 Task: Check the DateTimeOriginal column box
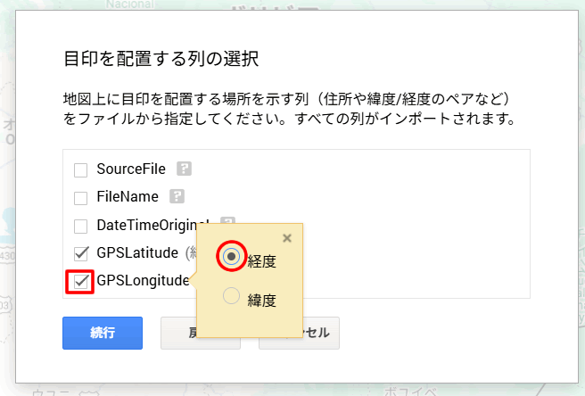coord(81,226)
